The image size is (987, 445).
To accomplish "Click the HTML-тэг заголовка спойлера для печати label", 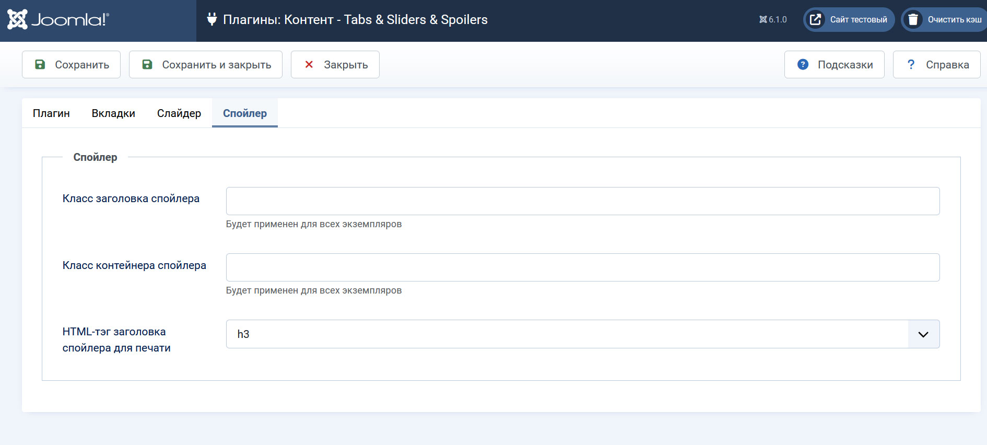I will [x=116, y=339].
